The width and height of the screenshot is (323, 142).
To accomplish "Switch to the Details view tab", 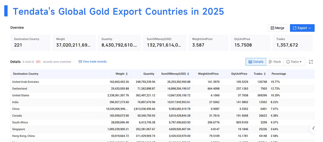I will coord(256,62).
